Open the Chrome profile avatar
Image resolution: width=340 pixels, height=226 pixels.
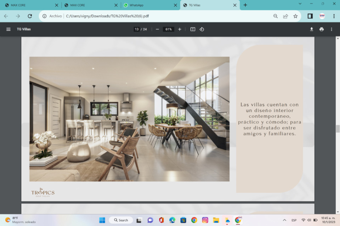322,16
